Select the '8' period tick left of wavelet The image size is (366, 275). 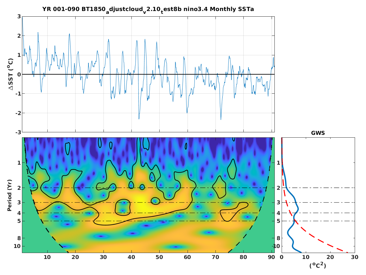pos(19,238)
